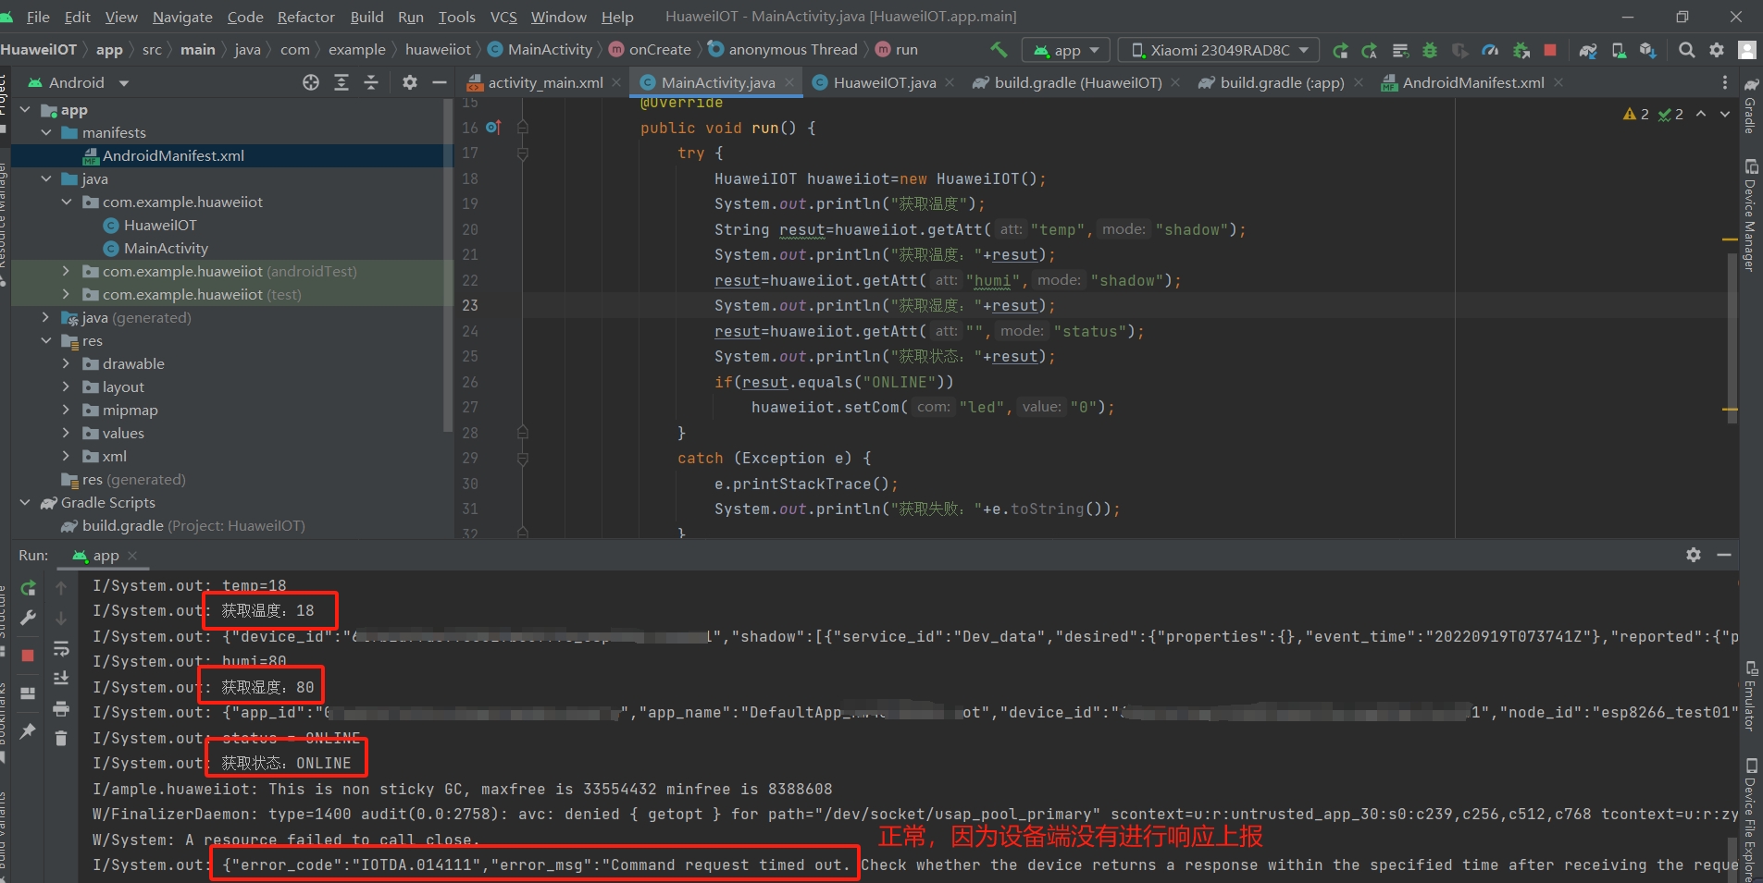The height and width of the screenshot is (883, 1763).
Task: Open the Xiaomi 23049RAD8C device dropdown
Action: 1220,50
